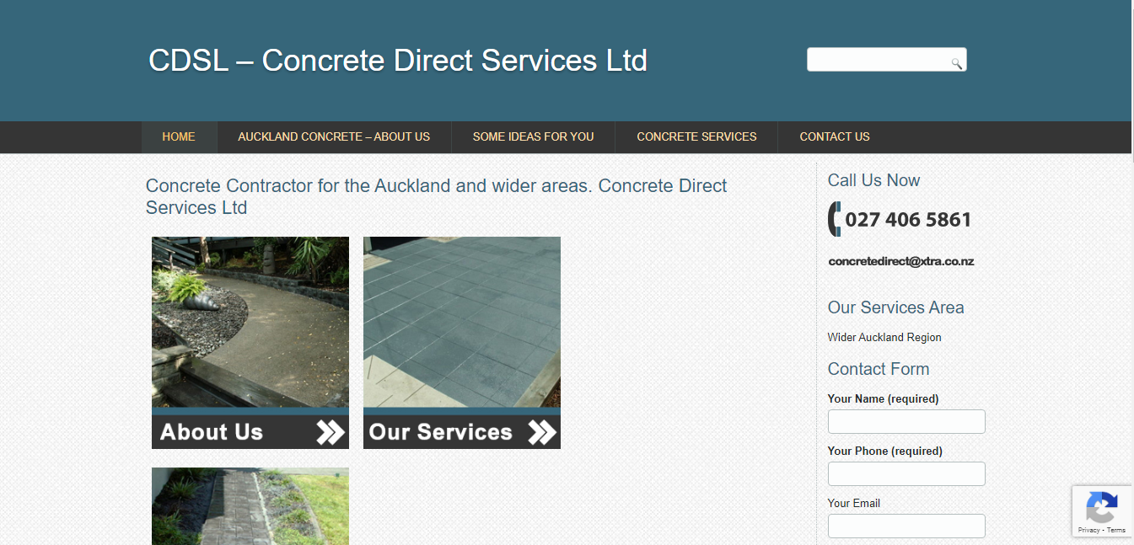Open Auckland Concrete – About Us page

pos(334,136)
